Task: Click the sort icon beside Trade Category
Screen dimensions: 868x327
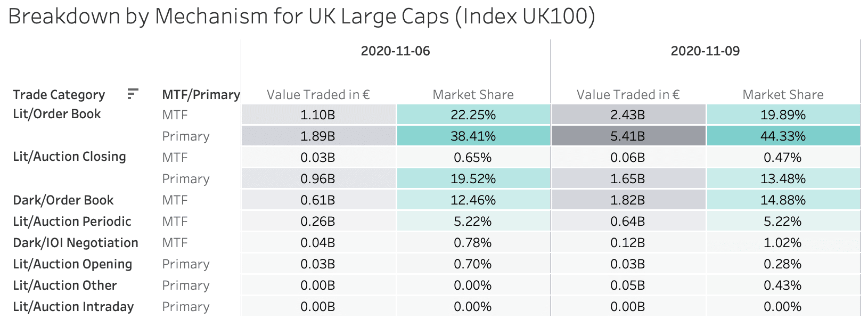Action: click(133, 94)
